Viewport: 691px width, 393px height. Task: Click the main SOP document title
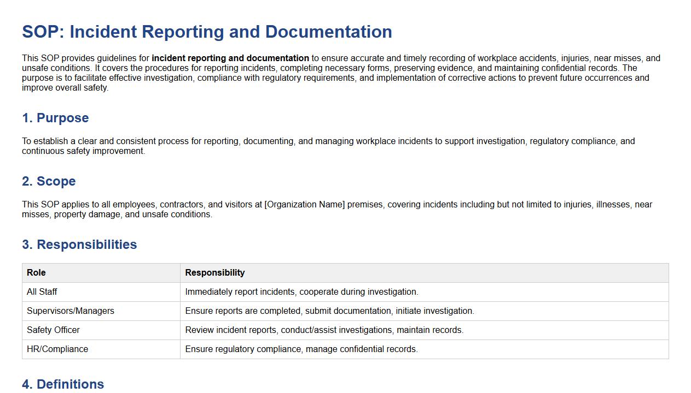pos(207,32)
